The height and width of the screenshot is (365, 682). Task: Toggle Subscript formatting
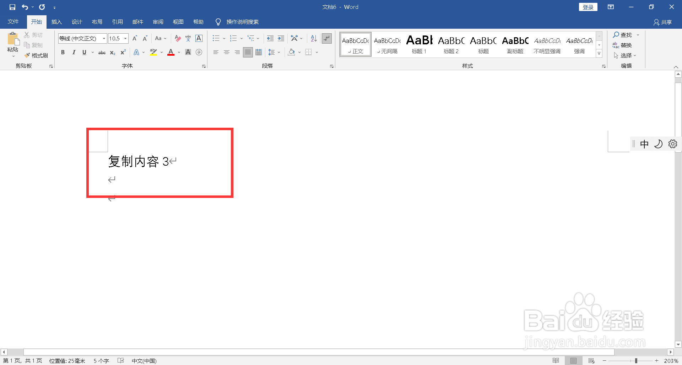pos(113,52)
